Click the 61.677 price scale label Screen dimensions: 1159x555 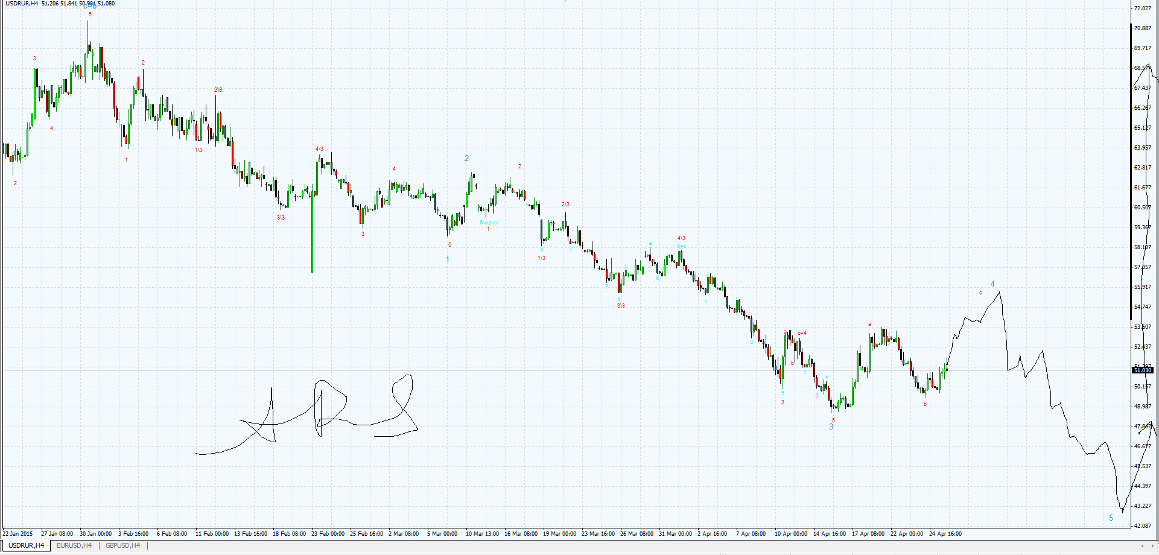[x=1143, y=188]
